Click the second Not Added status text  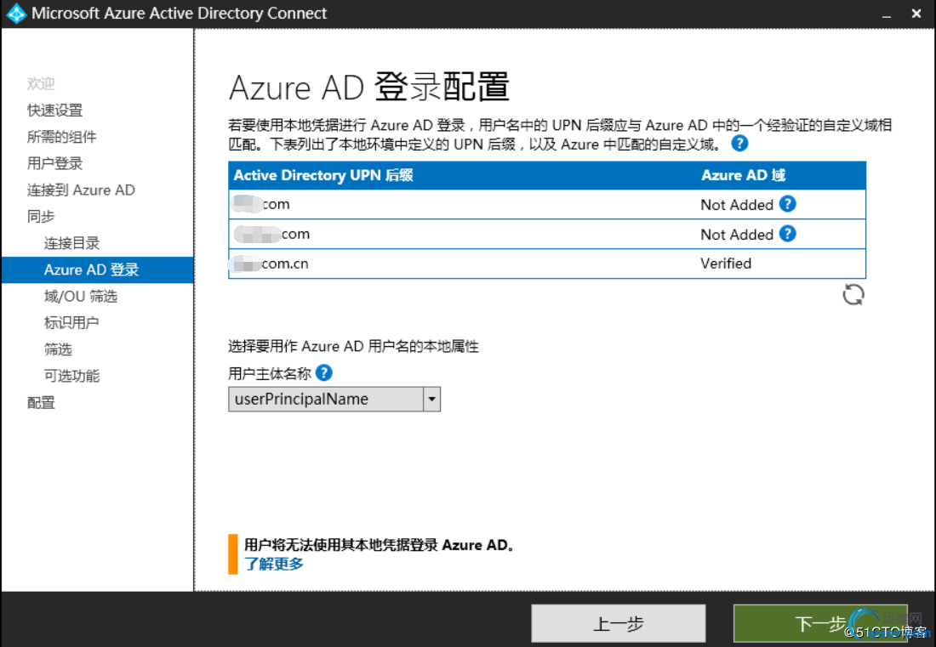(737, 235)
